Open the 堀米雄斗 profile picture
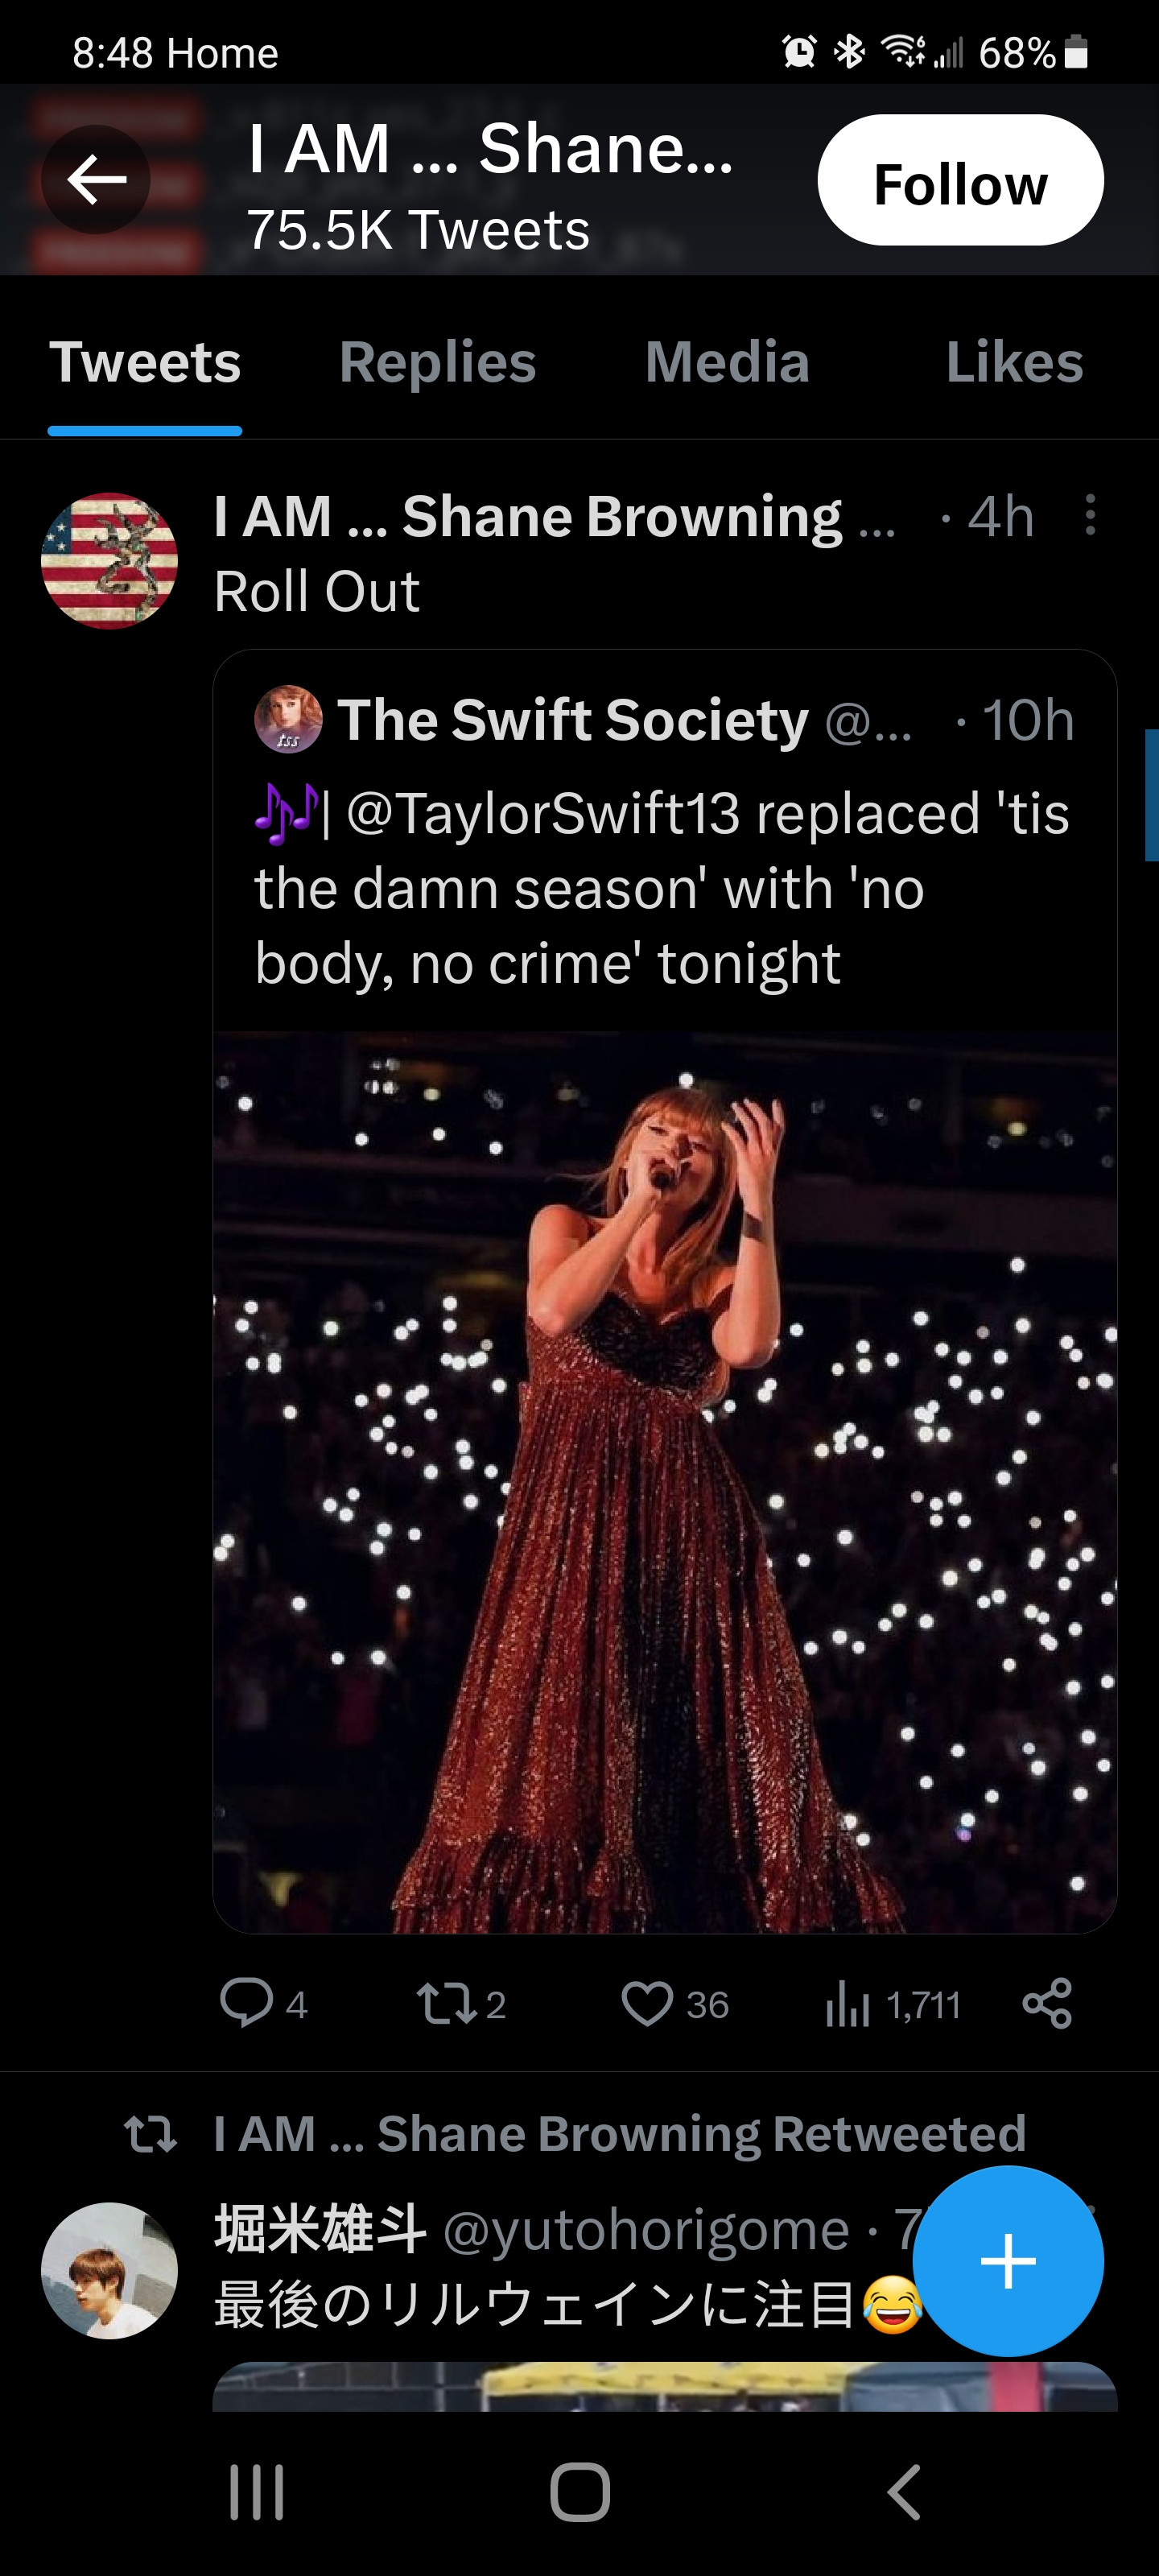 109,2270
